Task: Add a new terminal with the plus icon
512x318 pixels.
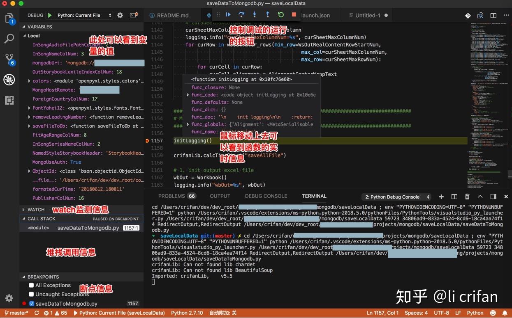Action: pyautogui.click(x=441, y=197)
